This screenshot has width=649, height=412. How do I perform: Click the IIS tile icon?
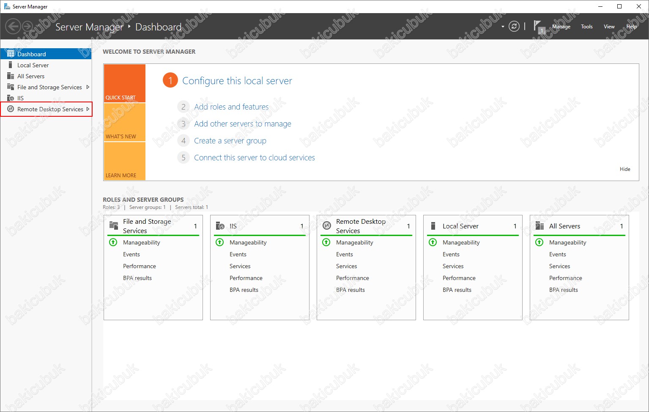tap(220, 225)
